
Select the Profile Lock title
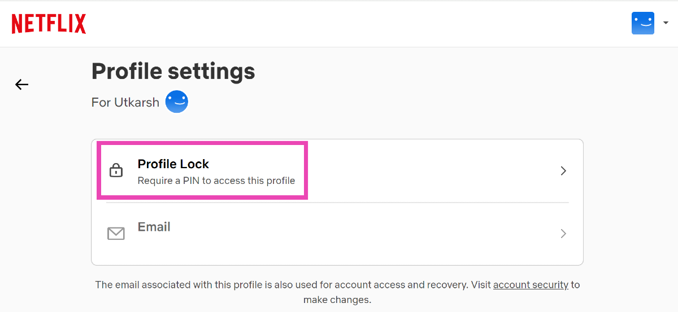tap(173, 164)
